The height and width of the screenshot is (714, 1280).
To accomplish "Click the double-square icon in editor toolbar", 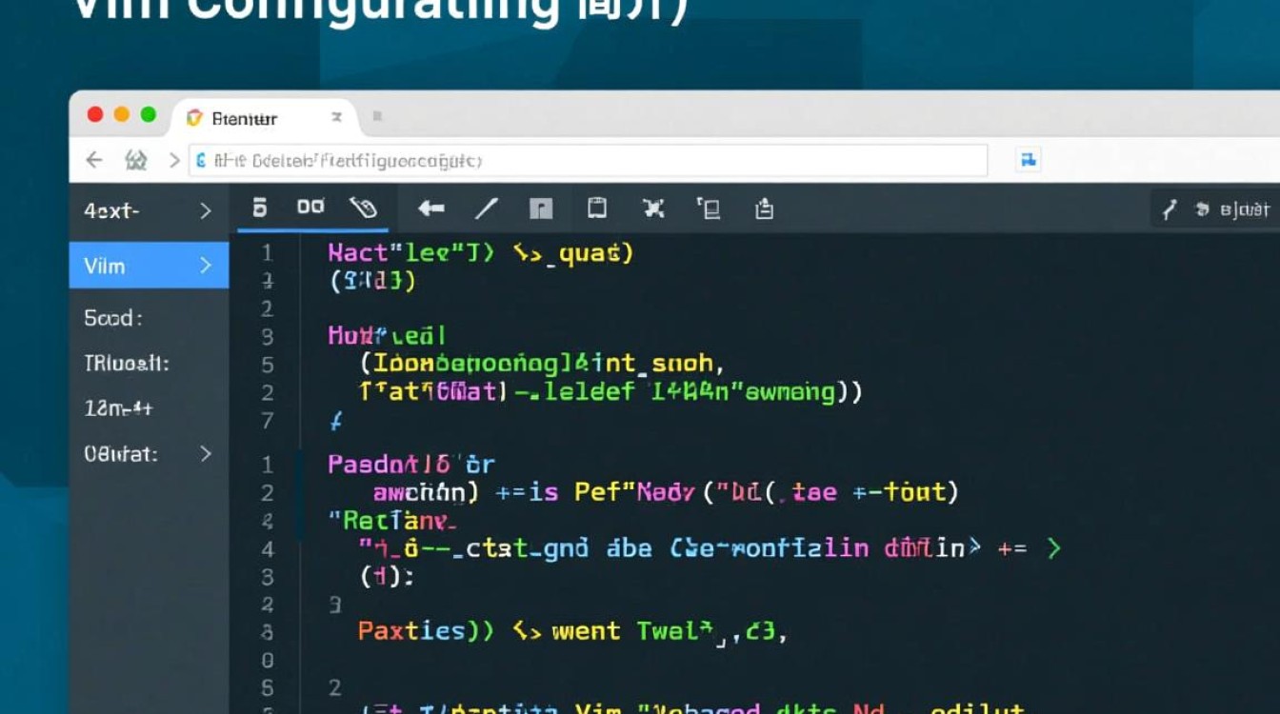I will (310, 207).
